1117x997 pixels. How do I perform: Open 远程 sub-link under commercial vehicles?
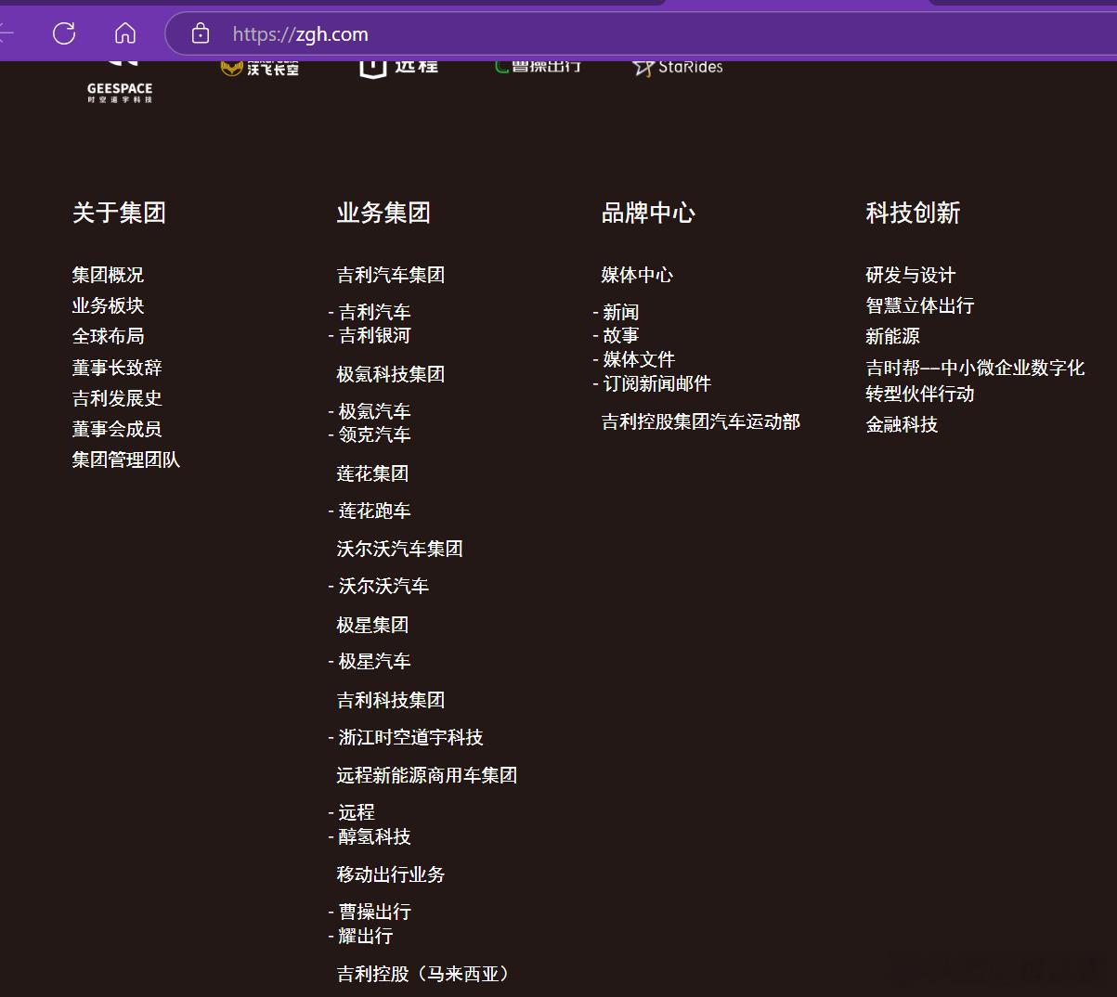click(x=357, y=812)
